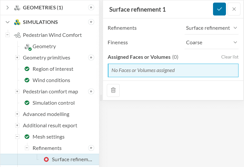Add new simulation with plus icon
This screenshot has height=167, width=244.
(x=91, y=22)
